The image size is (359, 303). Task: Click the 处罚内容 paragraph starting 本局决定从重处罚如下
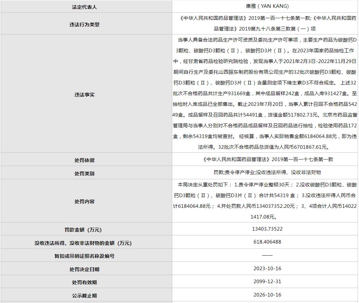coord(265,201)
